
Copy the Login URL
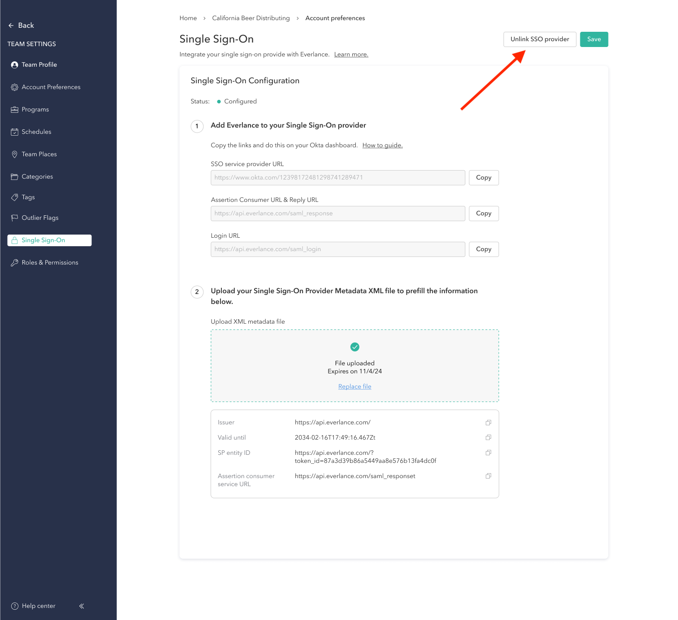484,249
